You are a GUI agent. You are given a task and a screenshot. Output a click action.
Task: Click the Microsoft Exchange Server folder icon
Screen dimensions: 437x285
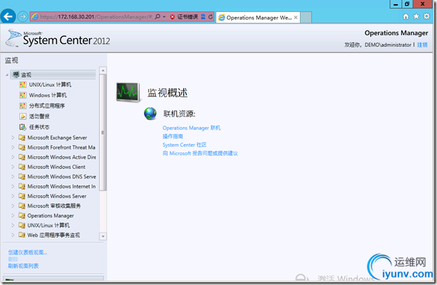click(x=22, y=137)
